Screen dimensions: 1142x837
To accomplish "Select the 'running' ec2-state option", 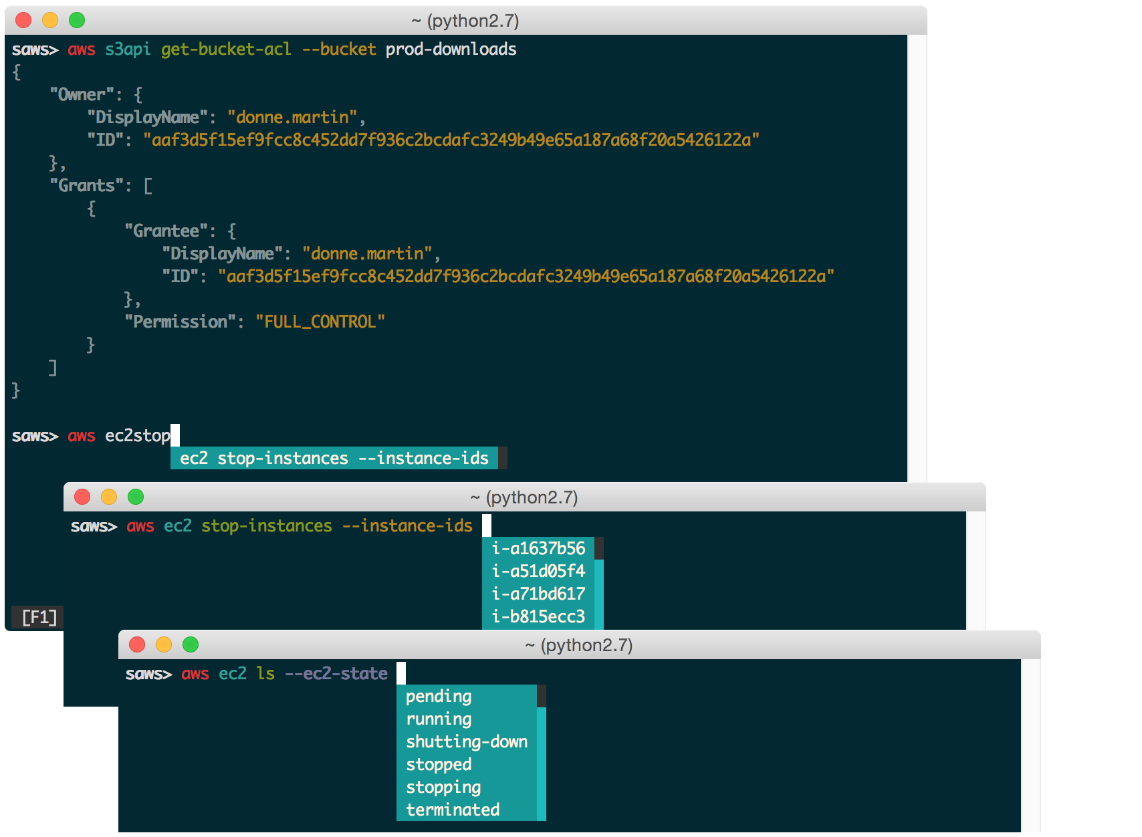I will tap(467, 719).
